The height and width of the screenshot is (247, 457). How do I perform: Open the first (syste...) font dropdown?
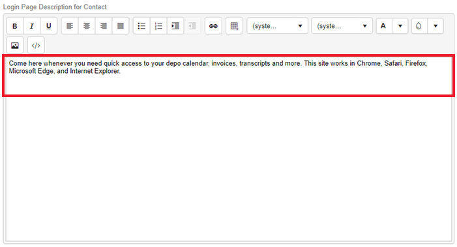pos(277,26)
